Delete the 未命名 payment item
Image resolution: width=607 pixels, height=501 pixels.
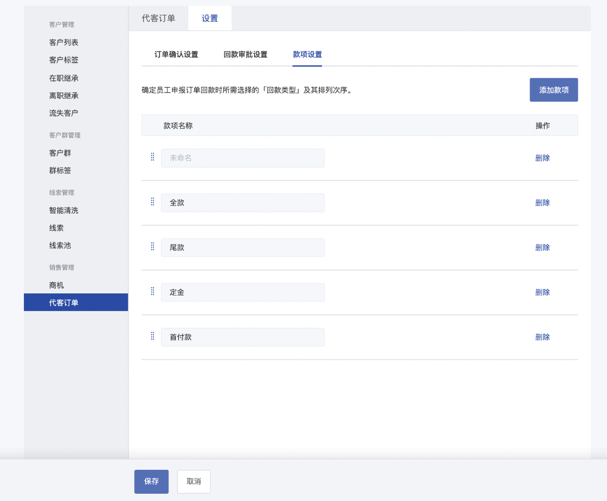coord(543,158)
